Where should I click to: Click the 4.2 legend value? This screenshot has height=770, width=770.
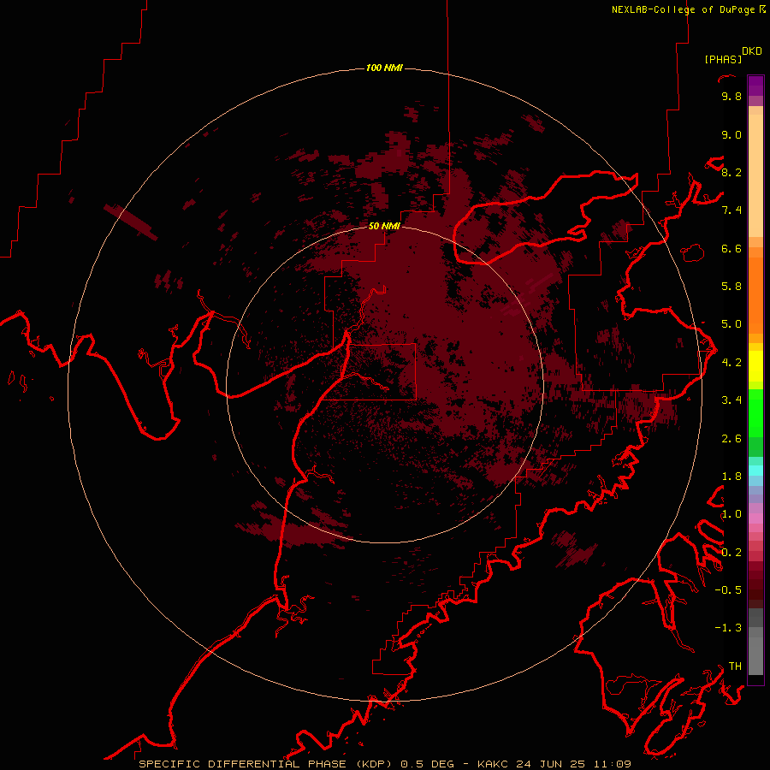pos(731,363)
